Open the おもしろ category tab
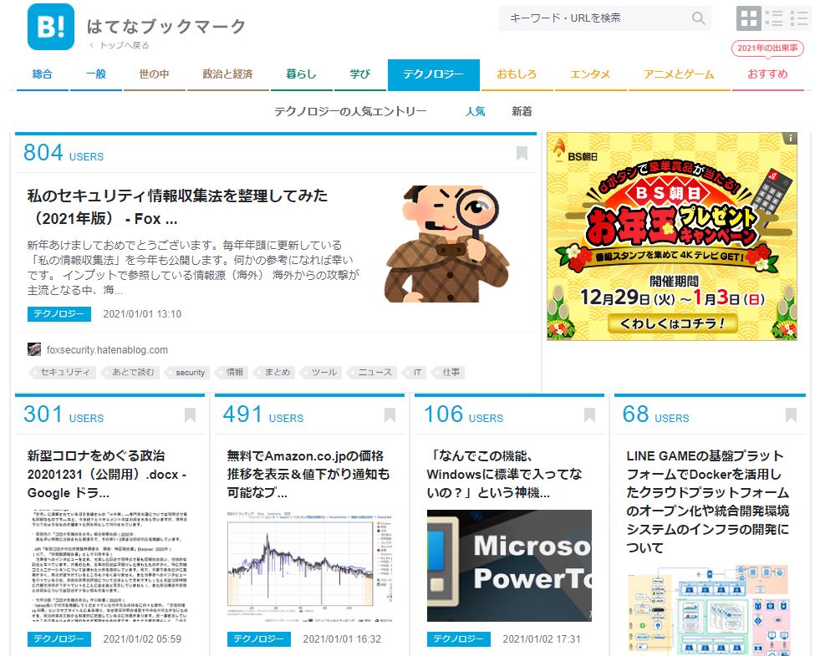The height and width of the screenshot is (656, 815). pyautogui.click(x=517, y=74)
